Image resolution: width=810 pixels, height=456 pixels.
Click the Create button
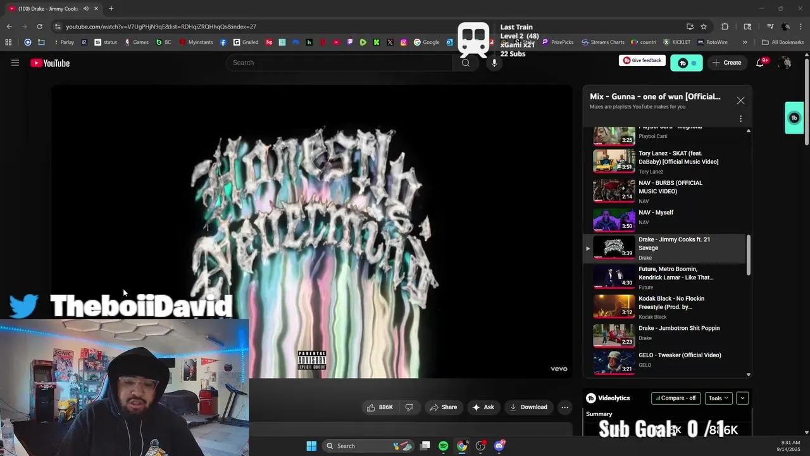[726, 63]
